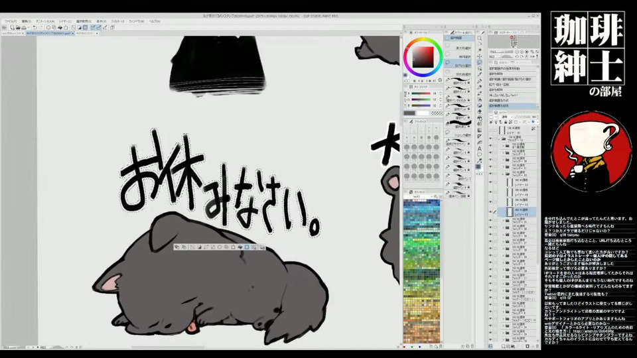Adjust the G green color slider
Image resolution: width=637 pixels, height=358 pixels.
click(x=421, y=99)
